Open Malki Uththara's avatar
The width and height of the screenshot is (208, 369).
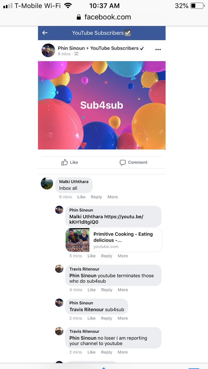coord(47,183)
